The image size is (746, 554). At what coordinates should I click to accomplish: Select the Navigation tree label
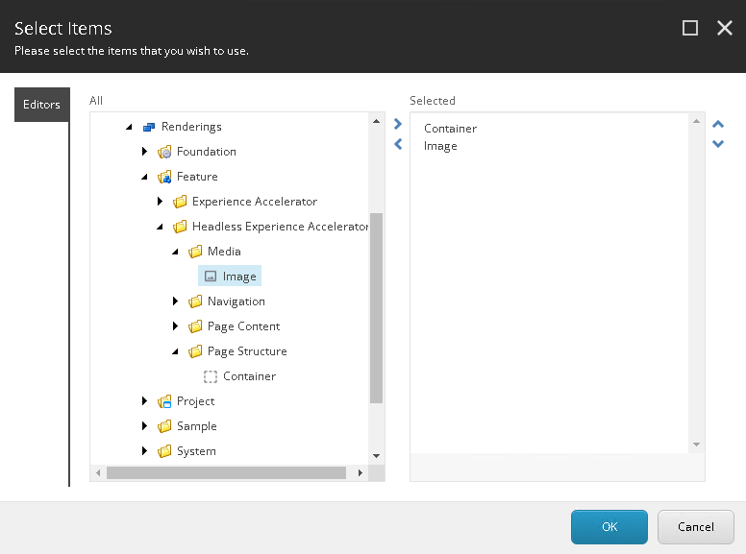coord(236,301)
